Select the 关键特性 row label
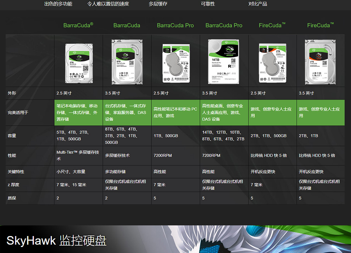 (16, 172)
